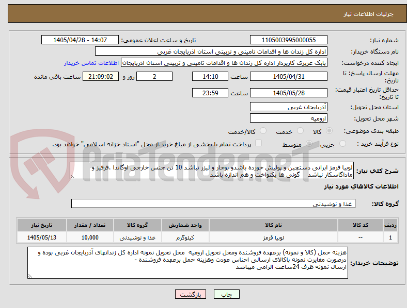
Task: Click the 21:09:02 remaining time field
Action: (101, 76)
